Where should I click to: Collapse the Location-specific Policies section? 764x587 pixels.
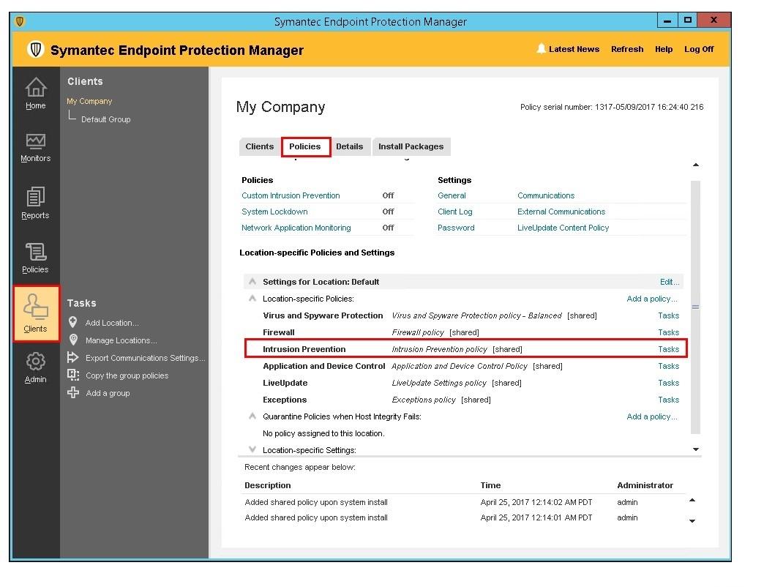[x=252, y=299]
